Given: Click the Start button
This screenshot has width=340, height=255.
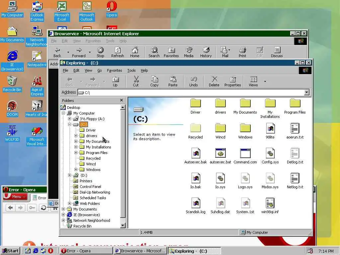Looking at the screenshot, I should tap(10, 251).
